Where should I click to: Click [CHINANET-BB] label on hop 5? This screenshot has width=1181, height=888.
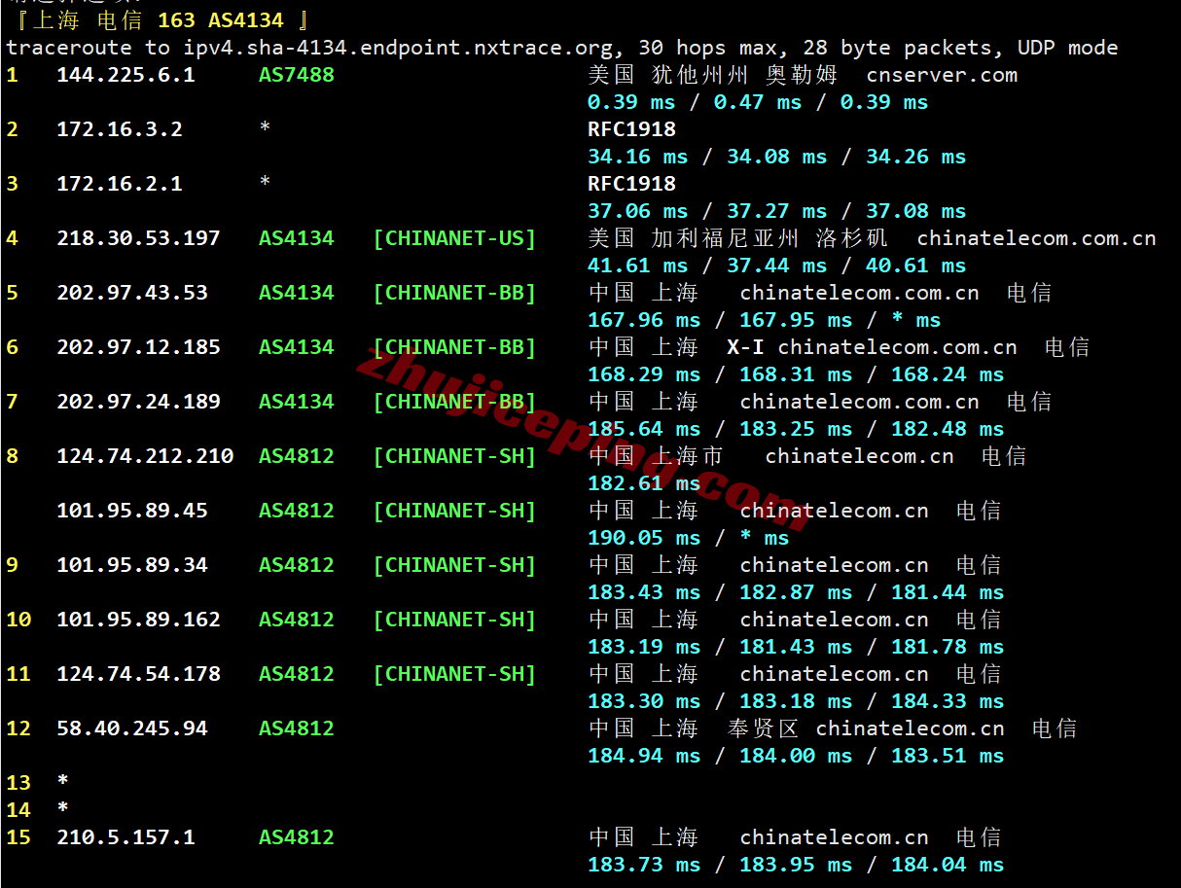coord(455,293)
